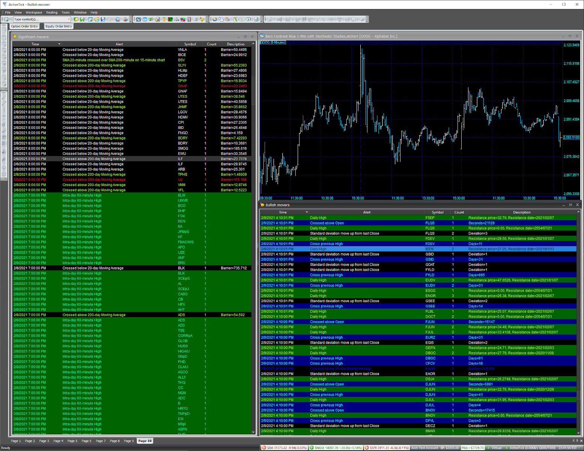Screen dimensions: 584x451
Task: Click the user info icon in toolbar
Action: coord(125,19)
